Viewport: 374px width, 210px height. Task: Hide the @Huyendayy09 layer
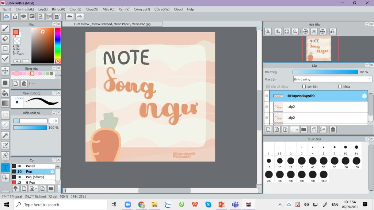(267, 96)
